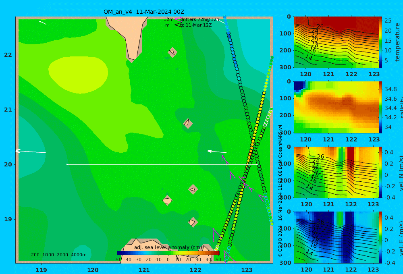Select the black outlined arrow in the legend
This screenshot has height=274, width=403.
pyautogui.click(x=178, y=25)
